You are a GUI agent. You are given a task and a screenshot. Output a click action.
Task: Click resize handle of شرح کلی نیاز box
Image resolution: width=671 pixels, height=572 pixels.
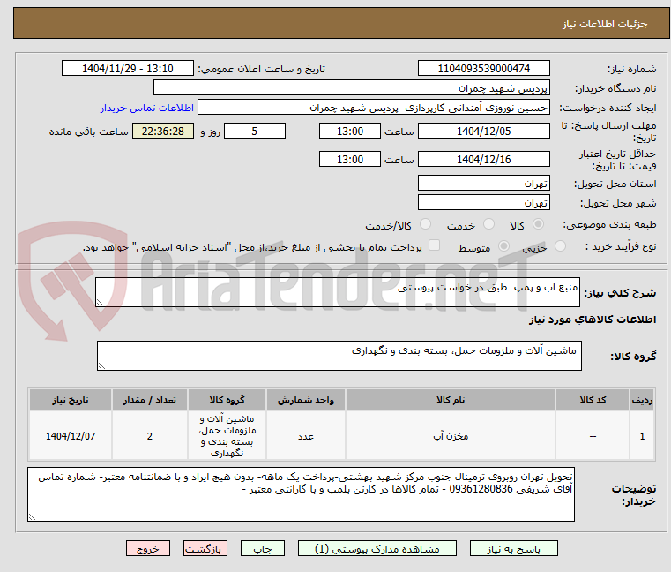(101, 303)
